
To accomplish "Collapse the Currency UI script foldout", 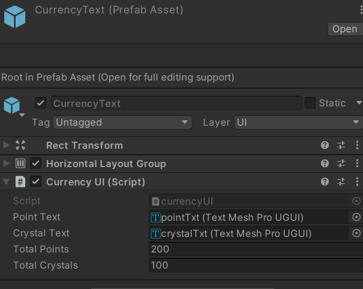I will pos(6,182).
